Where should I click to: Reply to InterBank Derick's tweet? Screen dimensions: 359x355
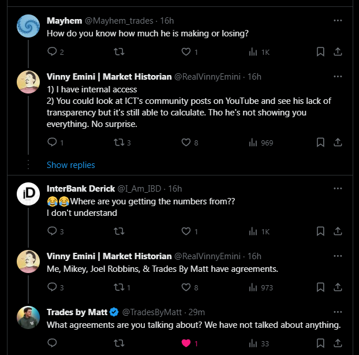(52, 231)
